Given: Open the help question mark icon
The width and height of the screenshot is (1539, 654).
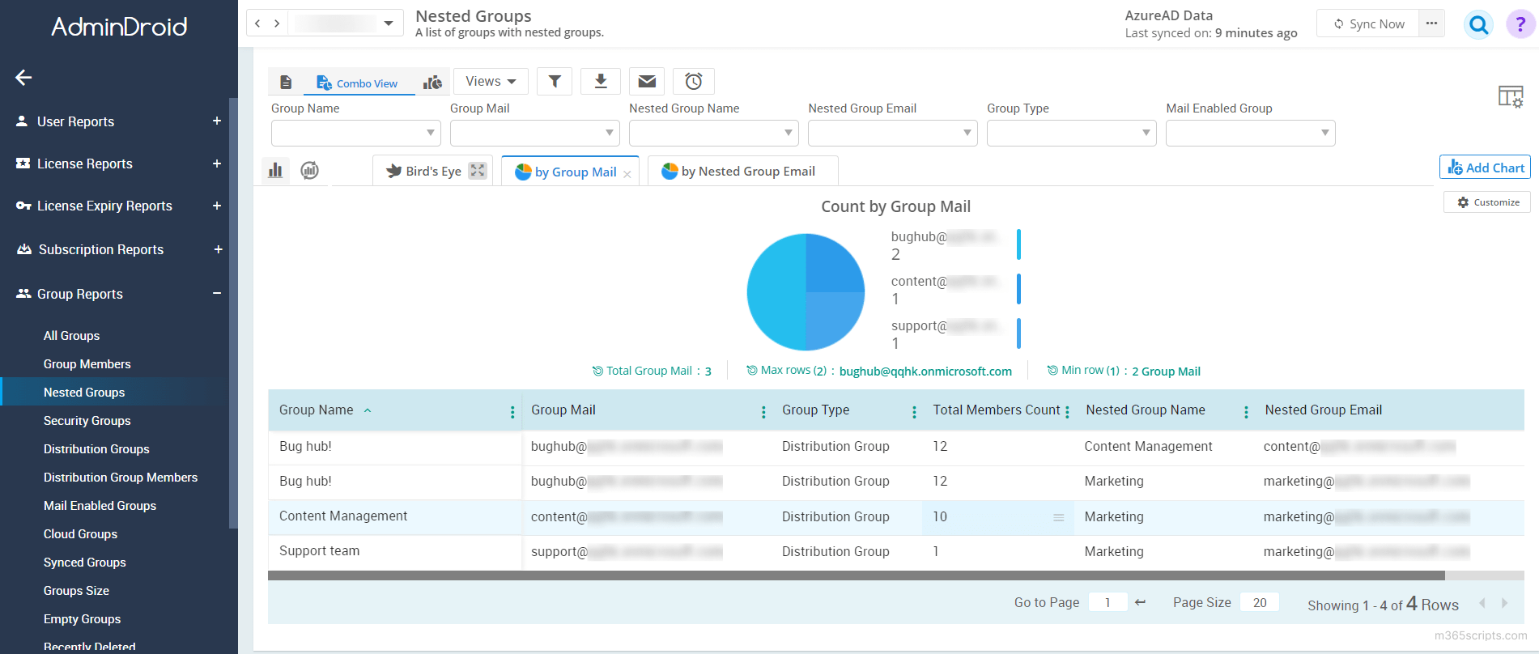Looking at the screenshot, I should 1520,25.
